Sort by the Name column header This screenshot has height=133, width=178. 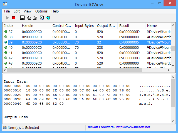(158, 26)
